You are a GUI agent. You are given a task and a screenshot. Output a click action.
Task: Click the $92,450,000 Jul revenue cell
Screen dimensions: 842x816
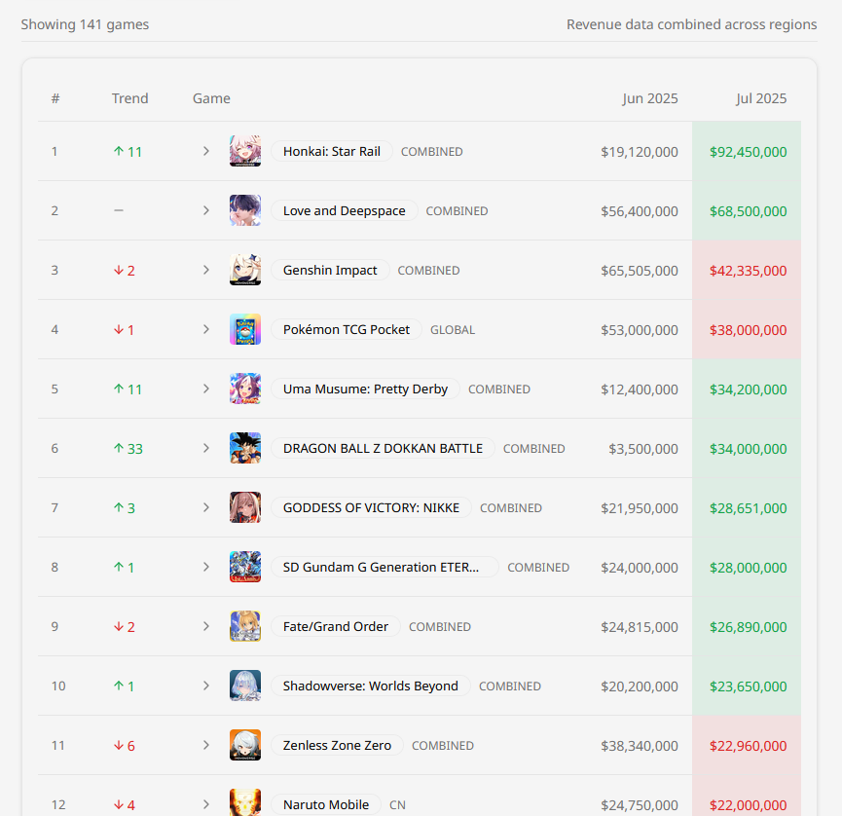(748, 152)
